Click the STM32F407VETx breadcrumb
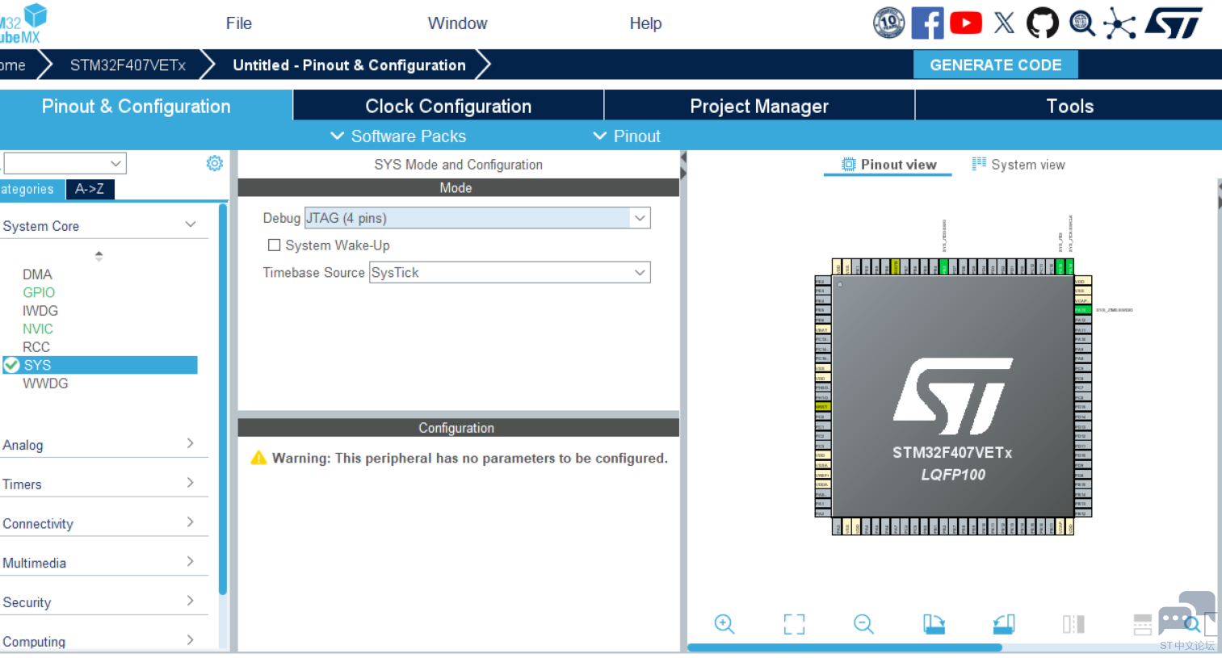This screenshot has height=658, width=1222. coord(128,65)
